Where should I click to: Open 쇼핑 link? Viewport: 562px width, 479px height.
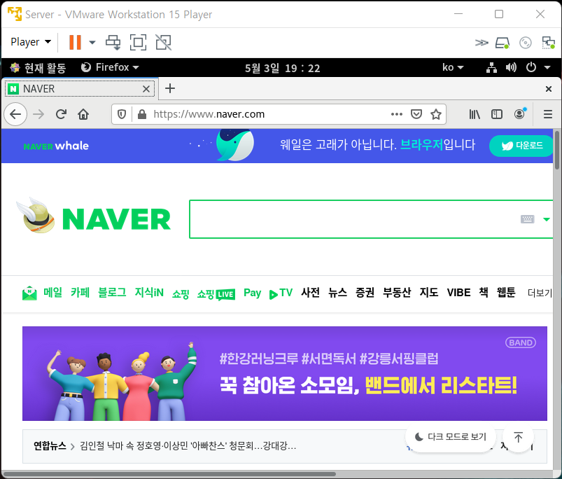click(x=181, y=294)
